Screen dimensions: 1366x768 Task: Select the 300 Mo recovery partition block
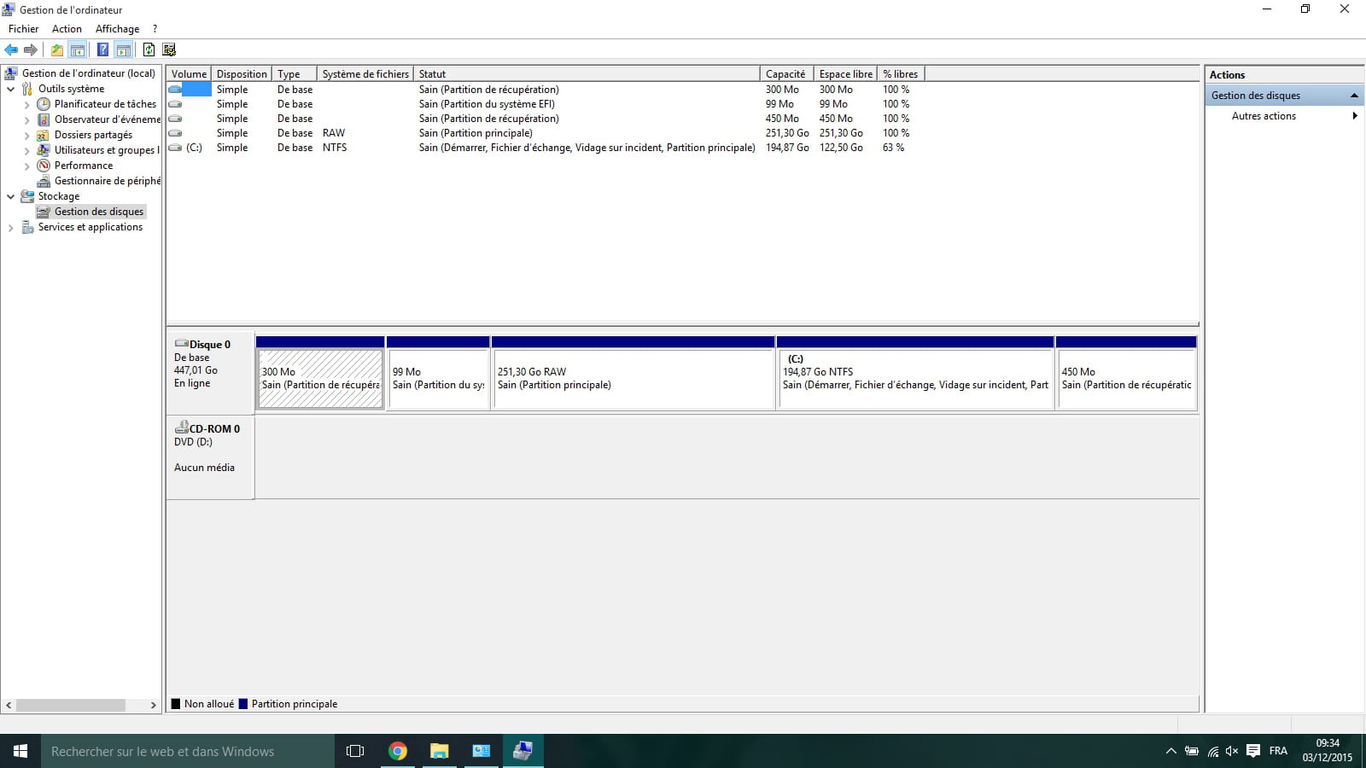320,373
